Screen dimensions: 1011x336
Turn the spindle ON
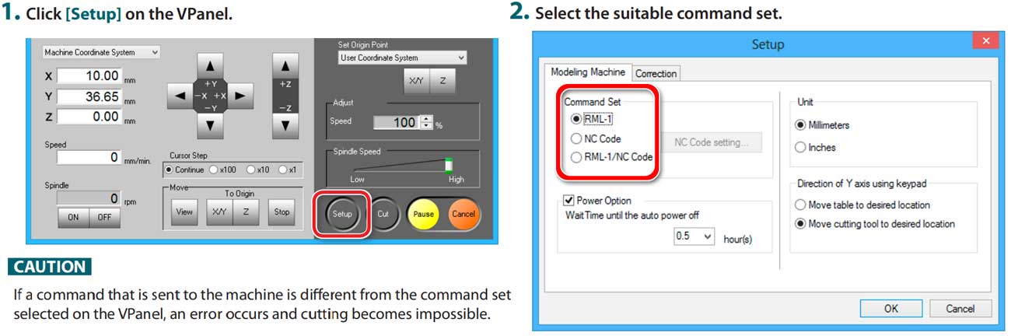tap(73, 218)
